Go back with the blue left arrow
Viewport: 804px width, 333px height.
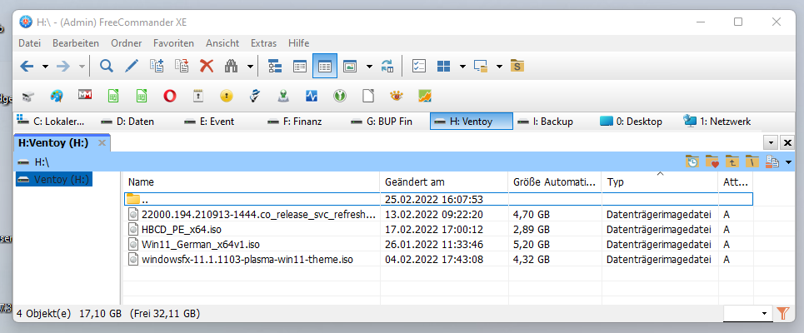coord(27,66)
